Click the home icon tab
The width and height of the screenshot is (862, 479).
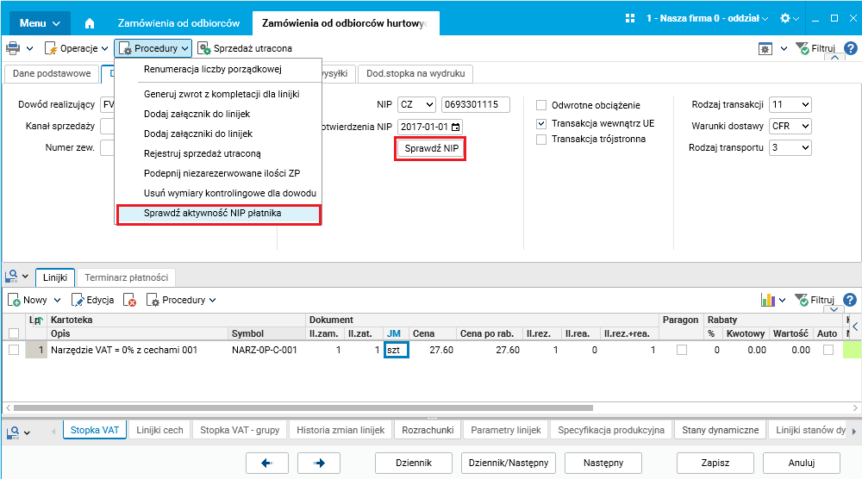tap(90, 23)
